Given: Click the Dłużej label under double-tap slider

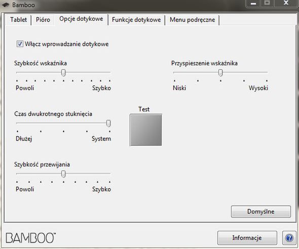Looking at the screenshot, I should point(24,139).
